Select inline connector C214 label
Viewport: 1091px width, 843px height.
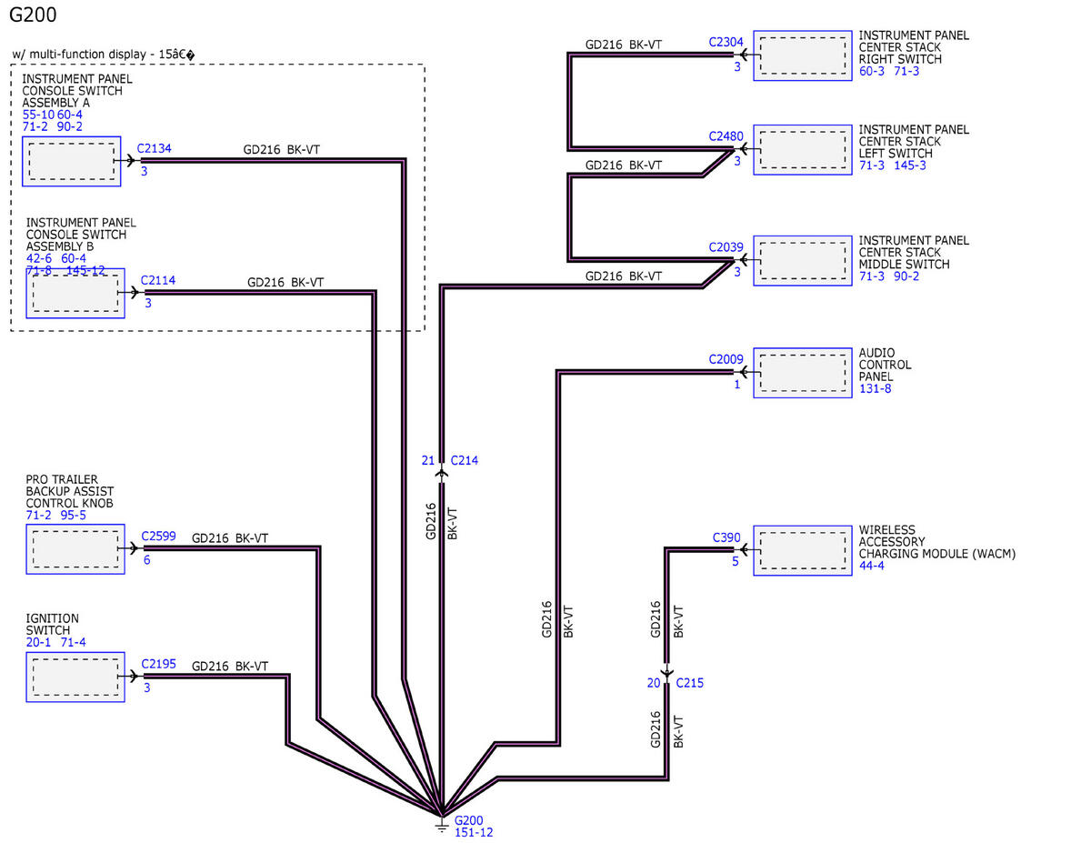click(x=464, y=460)
